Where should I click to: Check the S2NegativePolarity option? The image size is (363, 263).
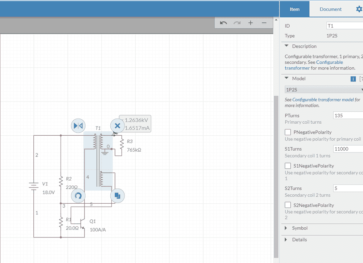[288, 205]
